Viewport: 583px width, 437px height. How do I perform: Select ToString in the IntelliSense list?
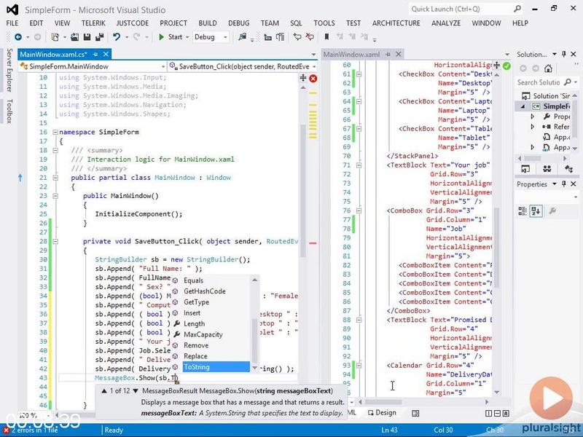[216, 367]
